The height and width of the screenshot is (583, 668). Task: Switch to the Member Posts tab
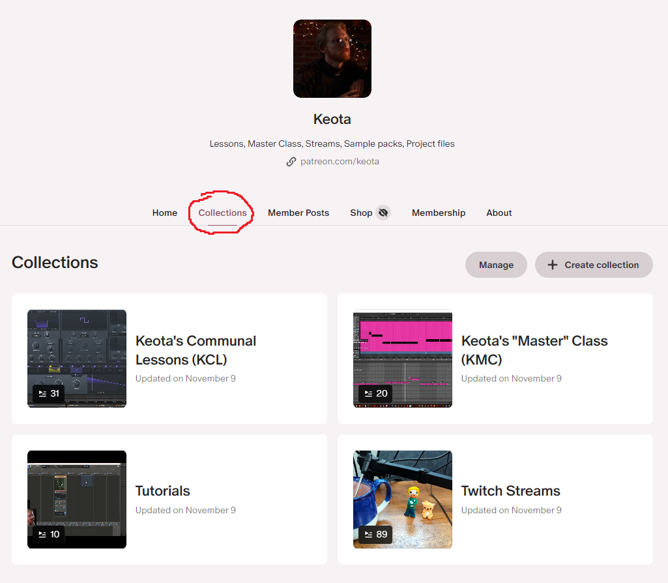298,213
